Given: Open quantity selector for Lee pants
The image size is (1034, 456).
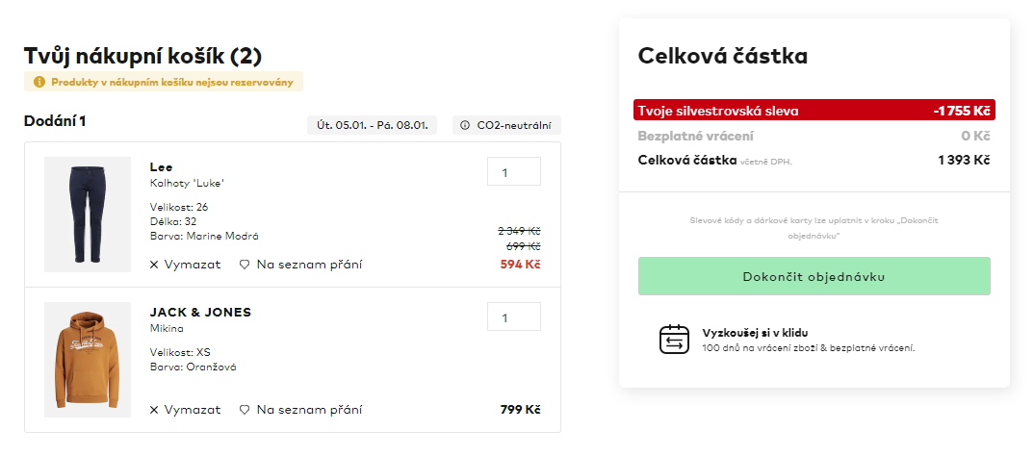Looking at the screenshot, I should (514, 171).
